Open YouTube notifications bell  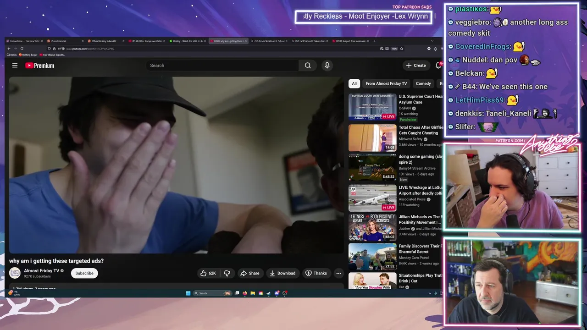(x=438, y=66)
